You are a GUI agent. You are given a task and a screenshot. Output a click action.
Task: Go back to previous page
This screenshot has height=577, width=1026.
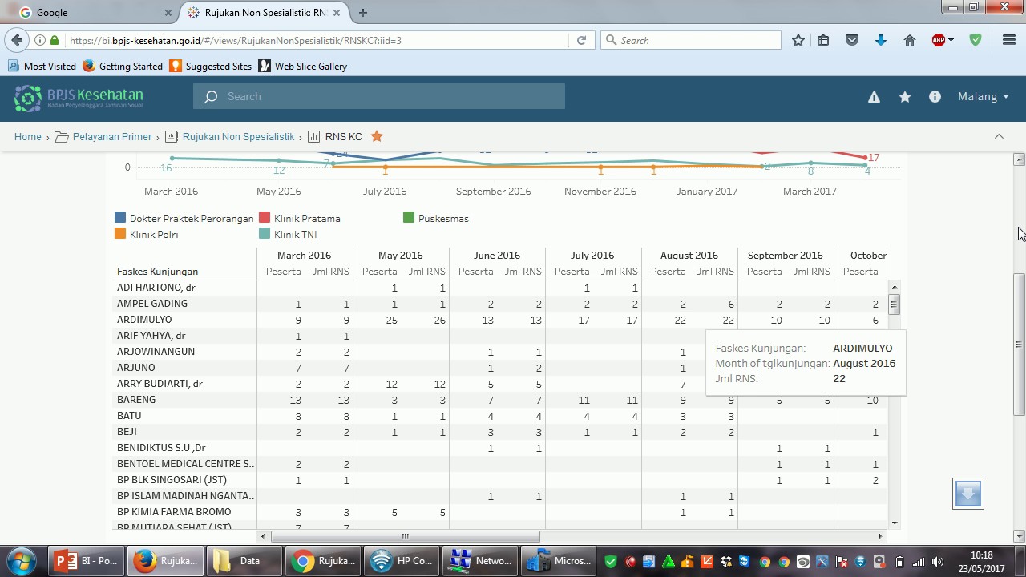click(x=15, y=40)
